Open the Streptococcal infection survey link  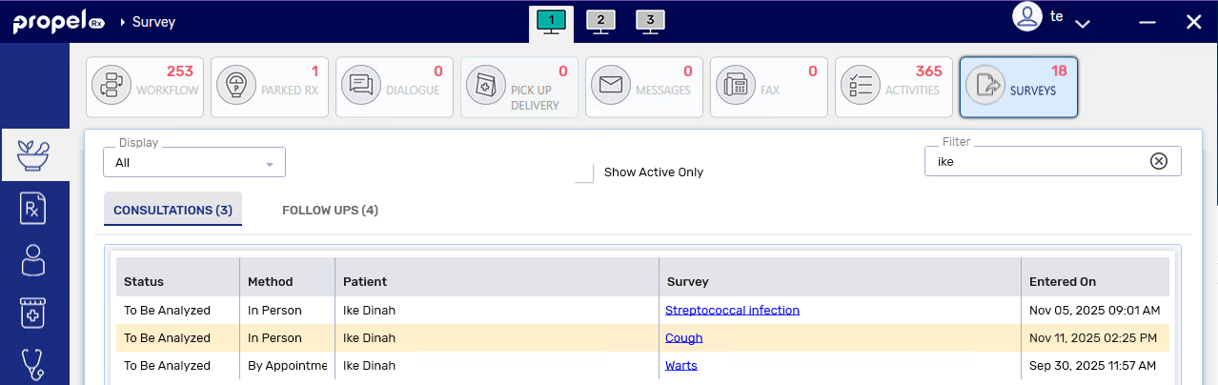tap(732, 310)
